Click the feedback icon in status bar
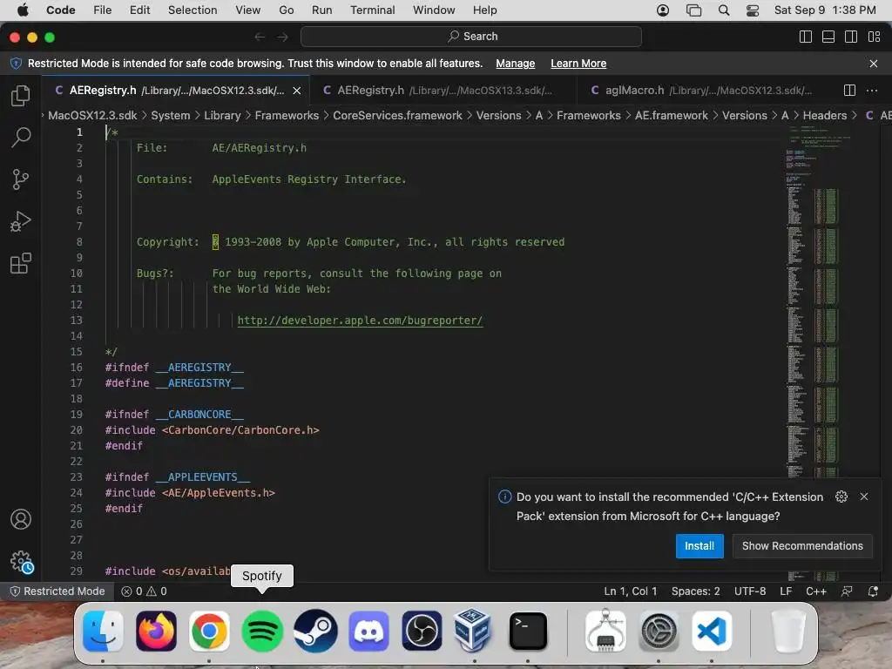892x669 pixels. (x=847, y=591)
